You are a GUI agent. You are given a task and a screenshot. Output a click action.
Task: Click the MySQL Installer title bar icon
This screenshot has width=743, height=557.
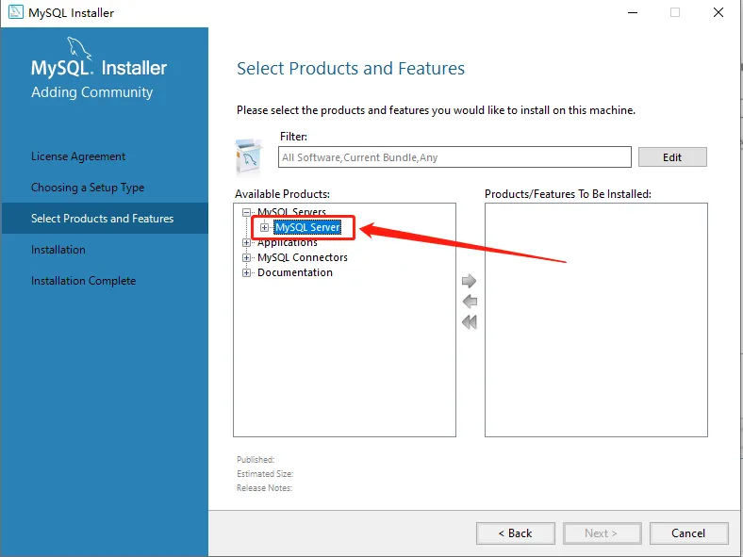tap(15, 12)
